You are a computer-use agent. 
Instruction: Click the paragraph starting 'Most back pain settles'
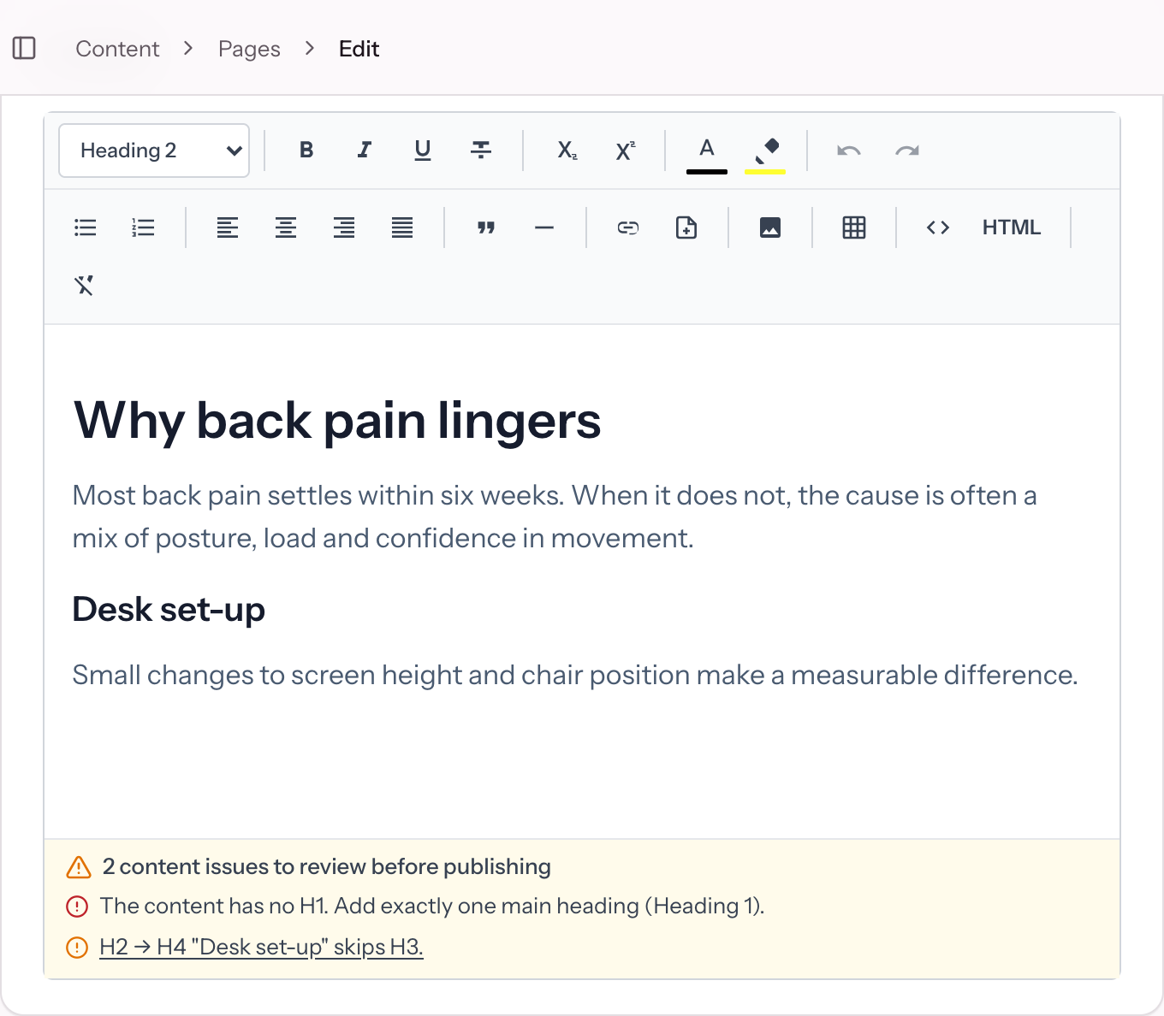point(555,517)
